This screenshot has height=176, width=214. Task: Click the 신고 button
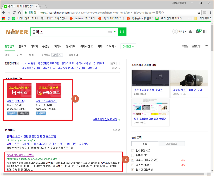tap(113, 64)
